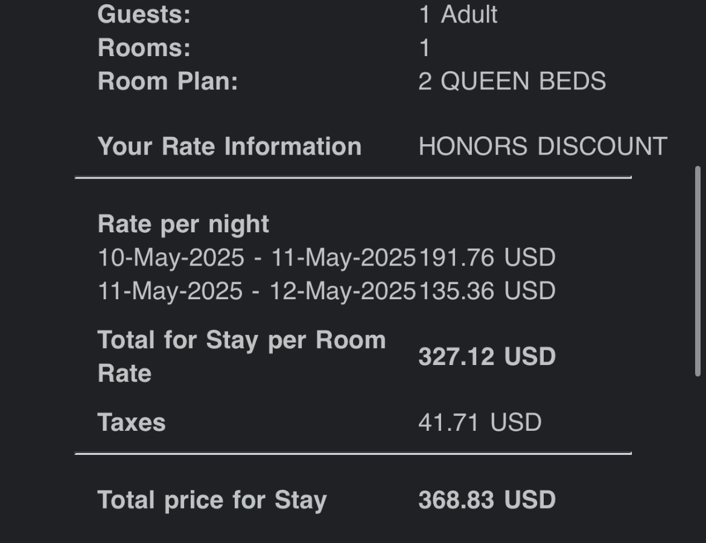706x543 pixels.
Task: Click the Guests label
Action: (x=144, y=14)
